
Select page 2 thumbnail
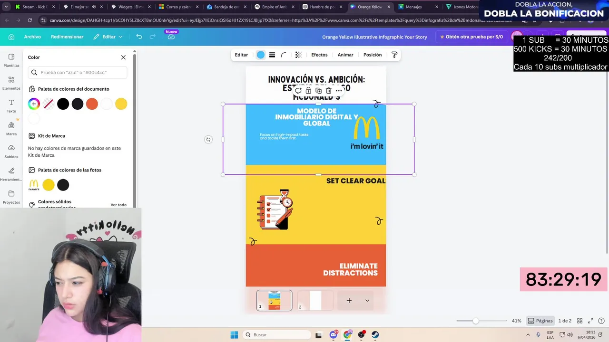tap(315, 300)
